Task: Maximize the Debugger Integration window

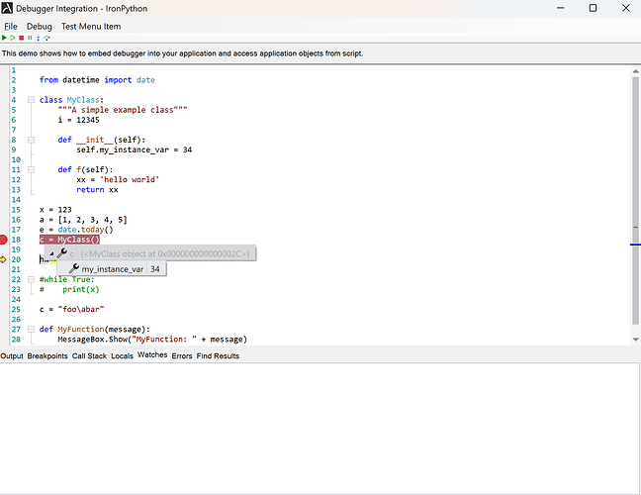Action: point(593,8)
